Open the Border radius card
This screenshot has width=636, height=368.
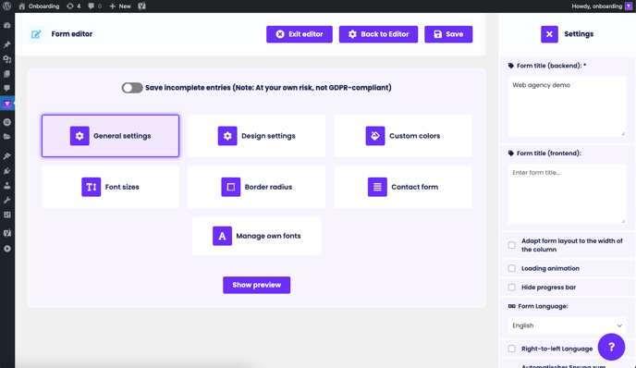(x=257, y=187)
